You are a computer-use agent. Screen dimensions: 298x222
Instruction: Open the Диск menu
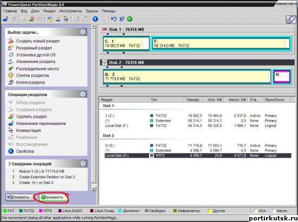35,11
